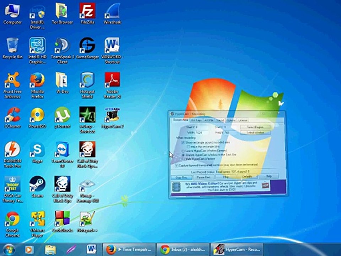Viewport: 341px width, 256px height.
Task: Click the Width input field
Action: pyautogui.click(x=202, y=133)
